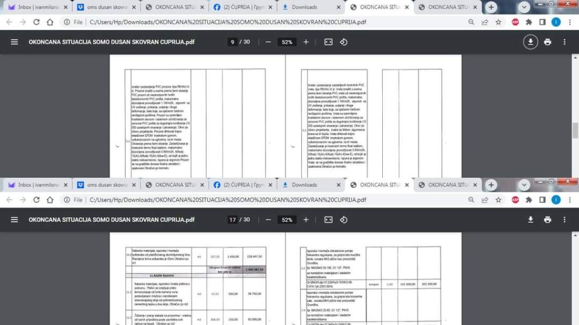Expand the tab search chevron in the lower window

(524, 185)
